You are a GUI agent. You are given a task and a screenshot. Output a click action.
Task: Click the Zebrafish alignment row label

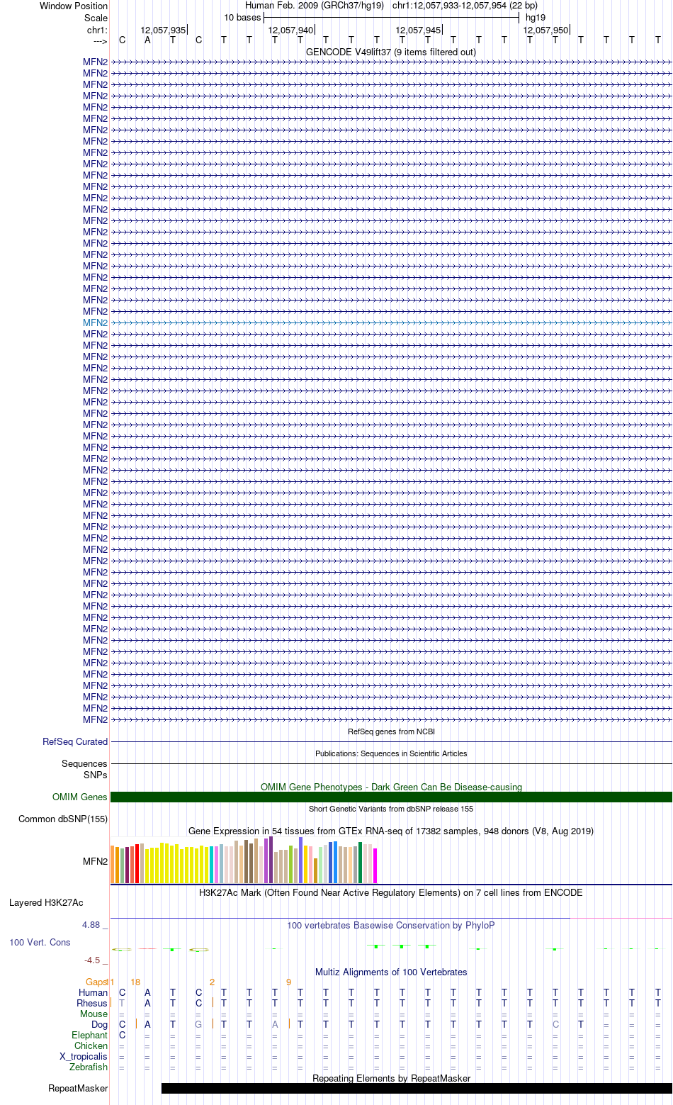[89, 1067]
